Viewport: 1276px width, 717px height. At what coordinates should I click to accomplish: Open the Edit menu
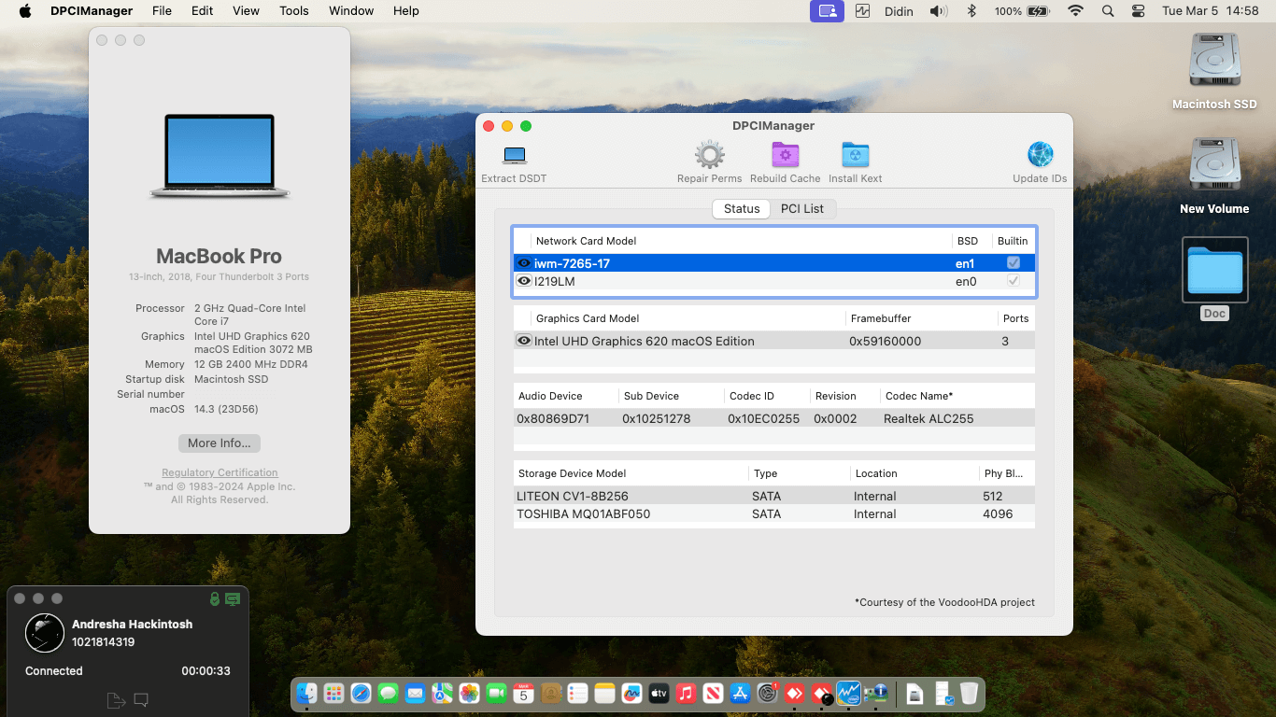(202, 11)
